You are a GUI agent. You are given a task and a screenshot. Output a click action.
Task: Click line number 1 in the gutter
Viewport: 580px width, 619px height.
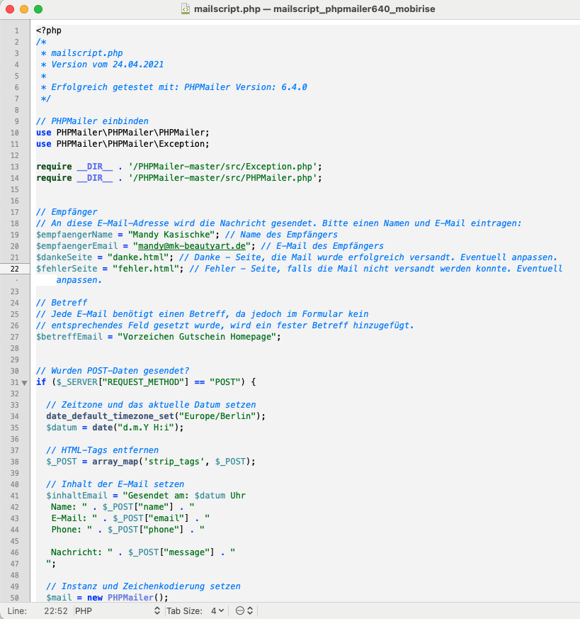coord(16,30)
